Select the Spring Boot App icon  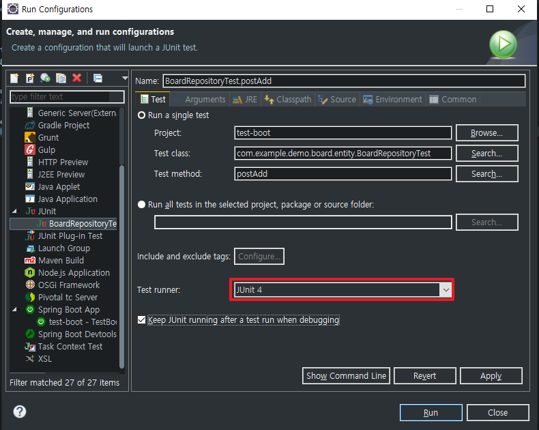click(30, 310)
